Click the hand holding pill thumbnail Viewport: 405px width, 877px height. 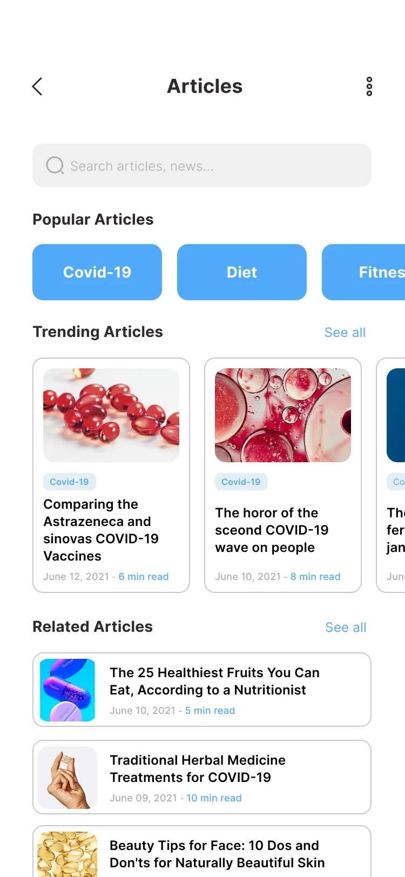coord(67,777)
